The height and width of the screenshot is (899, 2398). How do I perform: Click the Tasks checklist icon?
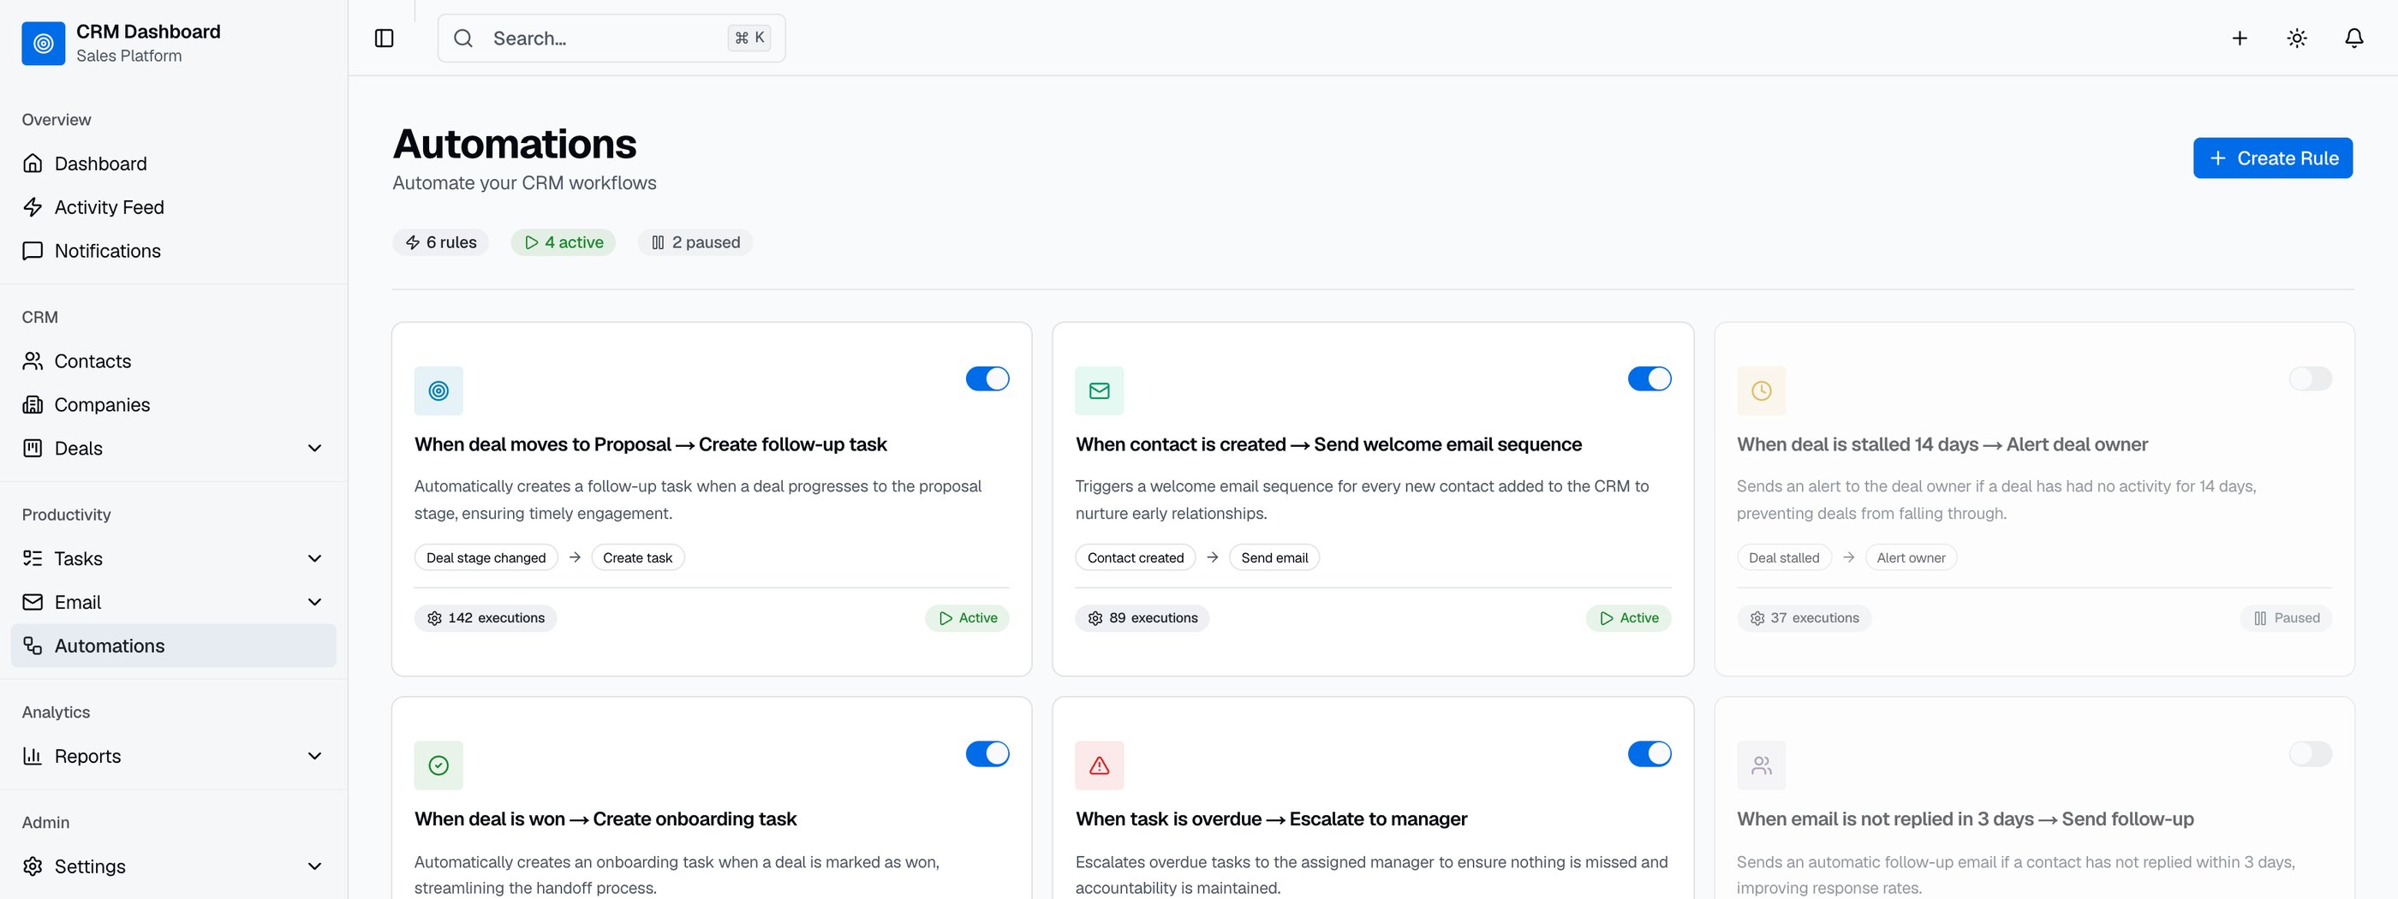point(33,558)
